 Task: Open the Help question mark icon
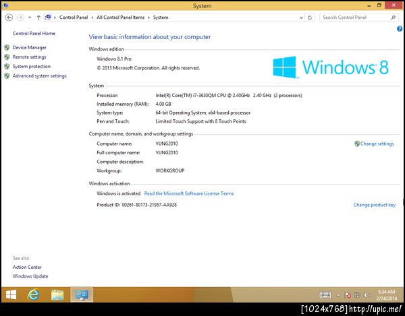(x=400, y=29)
